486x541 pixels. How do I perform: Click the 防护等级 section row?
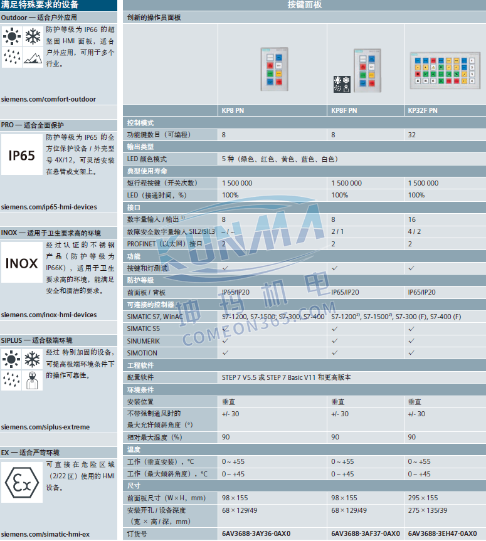pyautogui.click(x=304, y=280)
